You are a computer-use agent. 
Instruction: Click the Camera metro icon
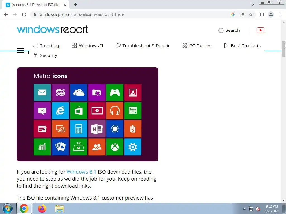pos(97,93)
